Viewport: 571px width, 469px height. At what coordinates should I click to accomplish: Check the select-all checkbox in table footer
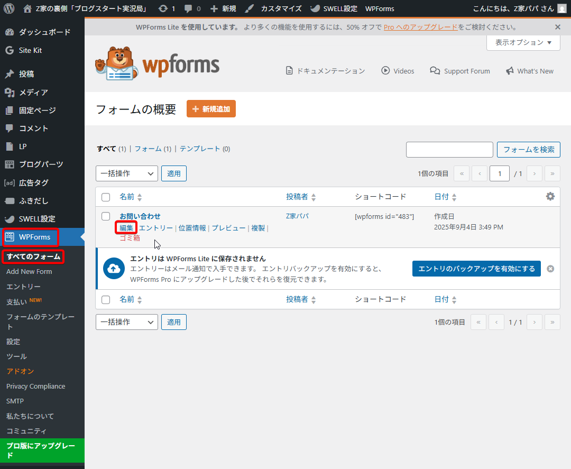tap(106, 300)
